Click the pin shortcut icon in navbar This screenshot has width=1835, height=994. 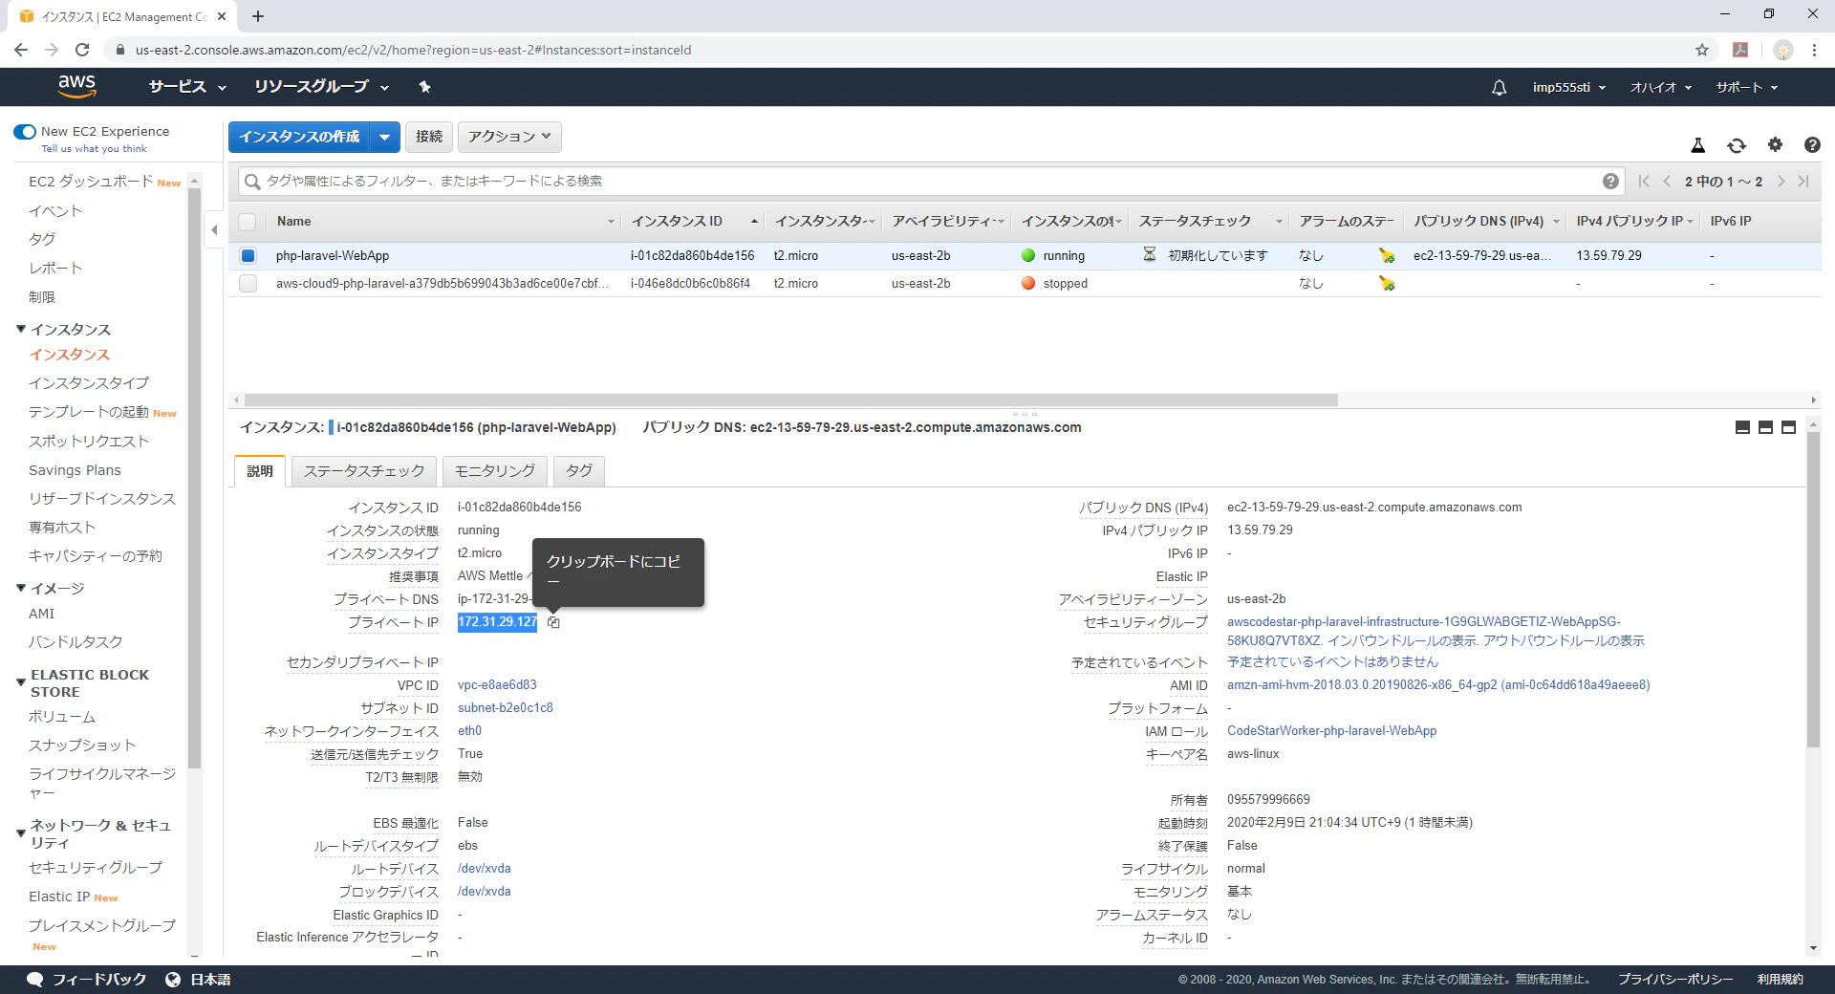click(424, 87)
